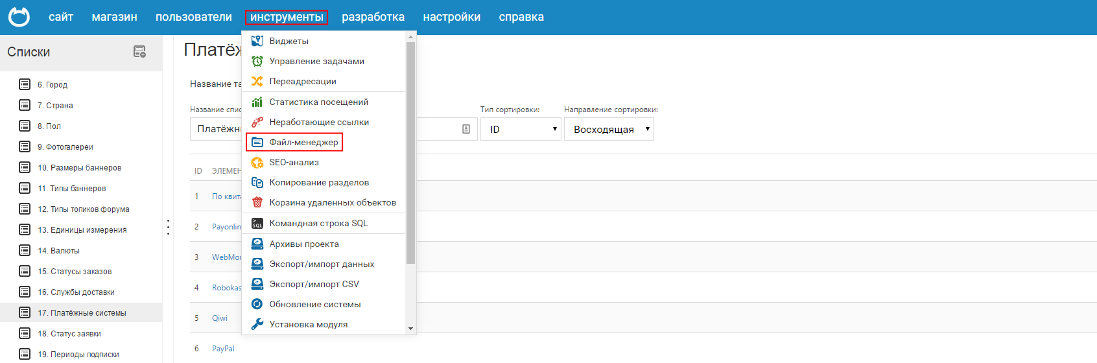
Task: Click the add new list icon
Action: (x=139, y=52)
